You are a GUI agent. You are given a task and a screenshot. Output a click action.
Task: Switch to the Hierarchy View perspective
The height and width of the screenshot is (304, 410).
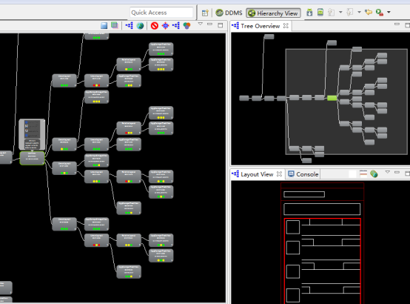pyautogui.click(x=273, y=13)
